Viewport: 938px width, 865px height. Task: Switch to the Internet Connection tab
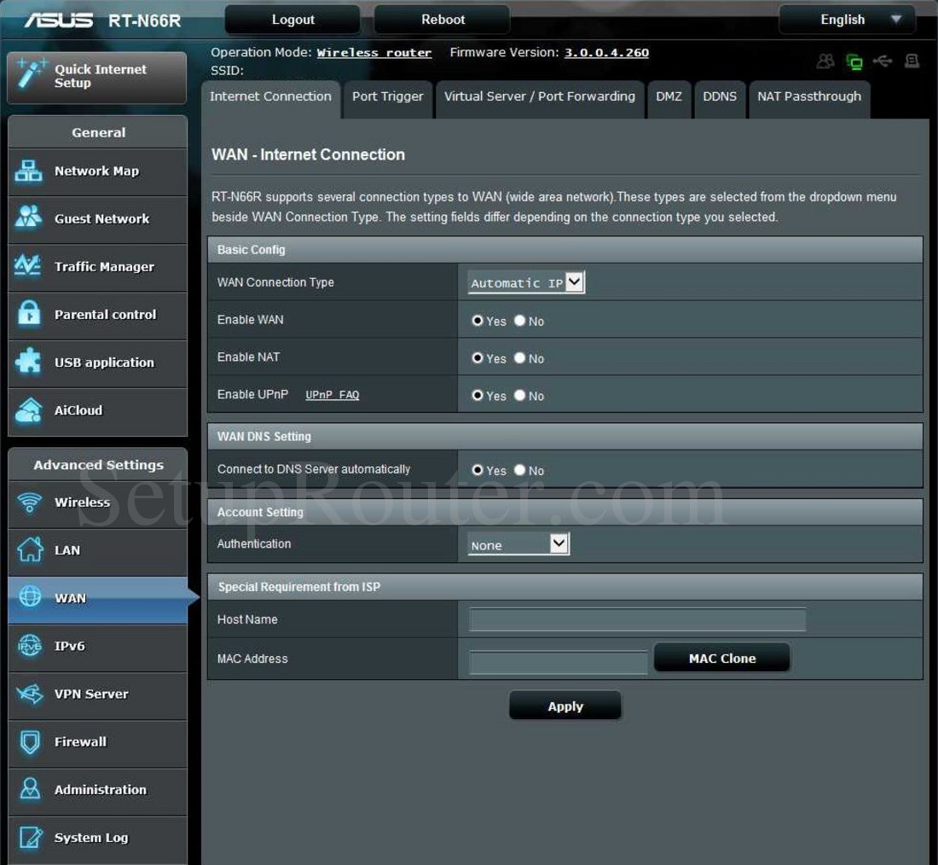click(x=270, y=97)
